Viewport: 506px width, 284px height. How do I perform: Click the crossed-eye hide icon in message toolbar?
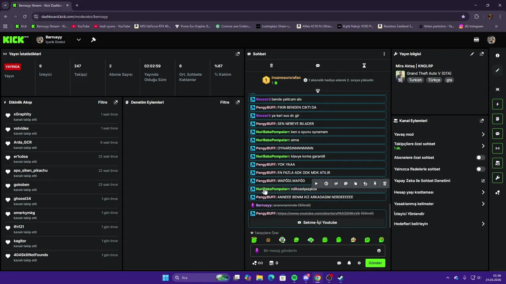point(336,183)
